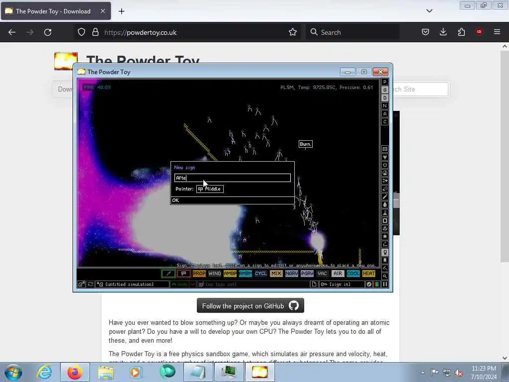Select the PROP tool
Image resolution: width=509 pixels, height=382 pixels.
click(199, 274)
